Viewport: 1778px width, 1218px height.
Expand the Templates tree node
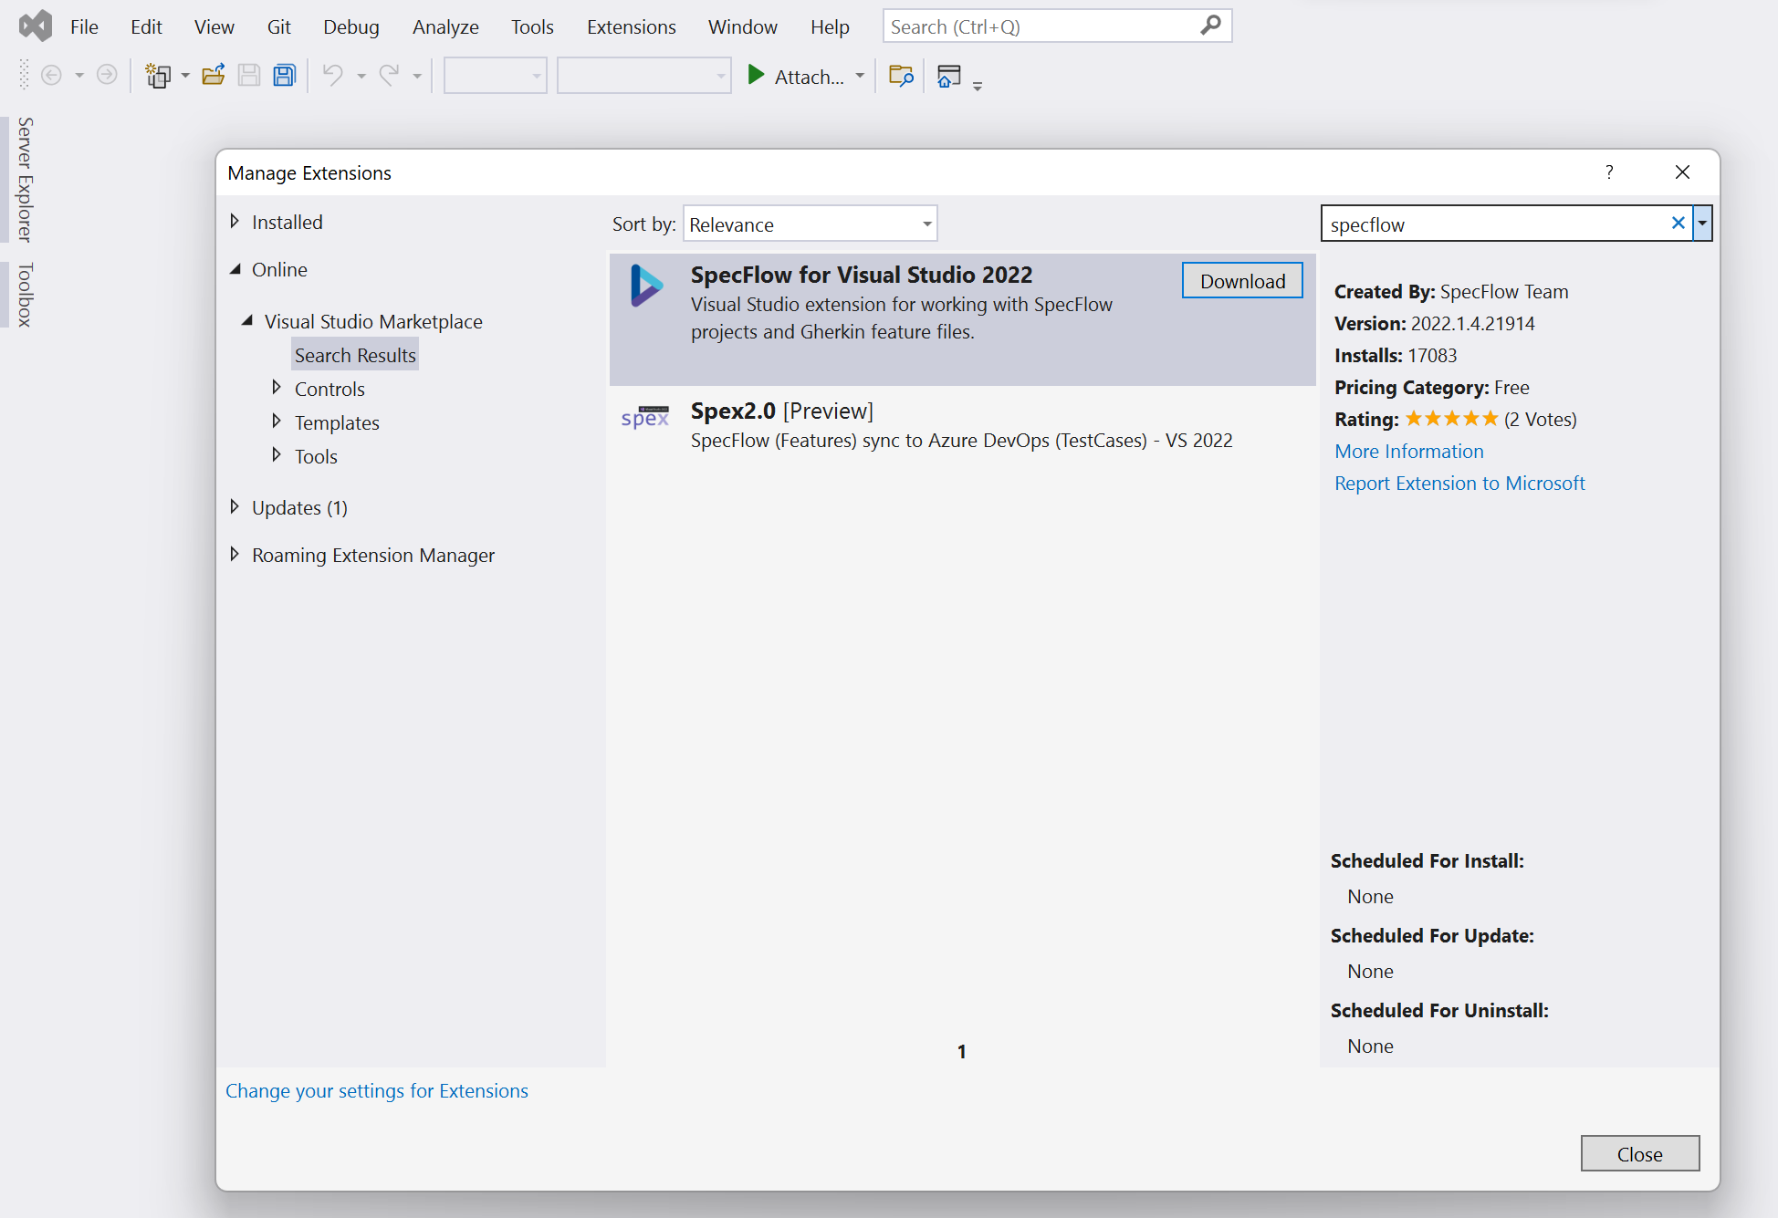[277, 422]
